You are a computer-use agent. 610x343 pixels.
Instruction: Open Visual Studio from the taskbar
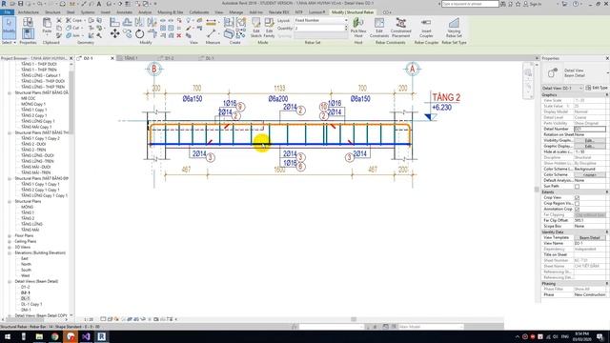[86, 336]
